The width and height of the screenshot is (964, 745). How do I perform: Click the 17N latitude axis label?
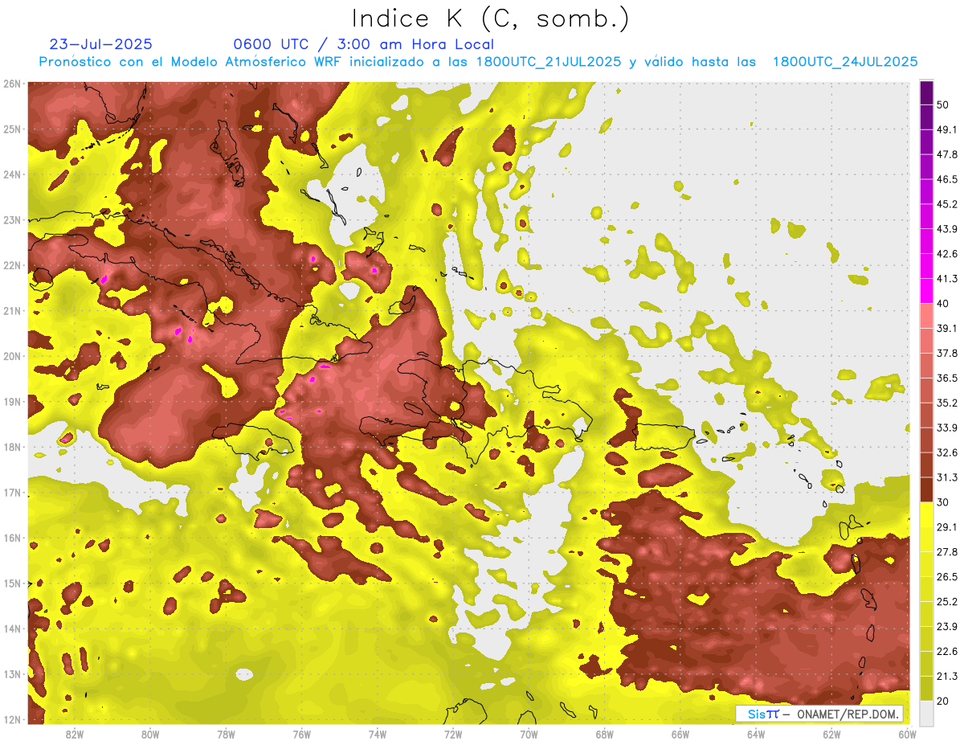[12, 492]
